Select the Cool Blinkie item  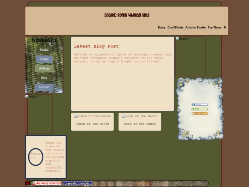[175, 28]
